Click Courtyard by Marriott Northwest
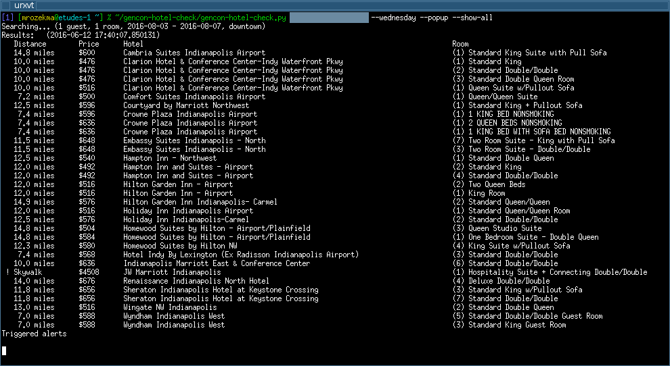The width and height of the screenshot is (670, 366). pyautogui.click(x=186, y=105)
